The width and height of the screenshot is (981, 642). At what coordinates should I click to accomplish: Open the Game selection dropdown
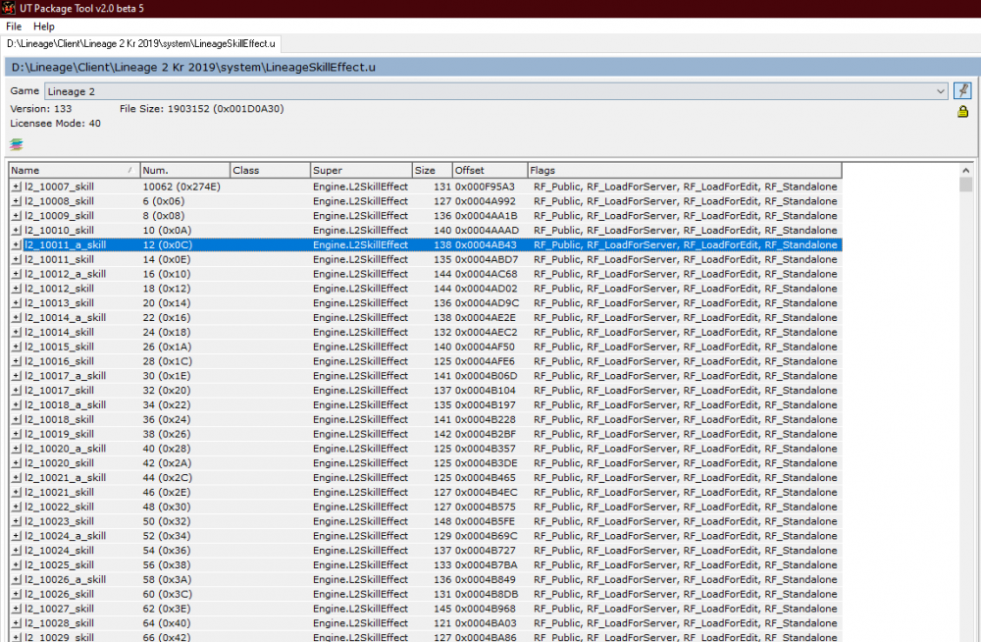pyautogui.click(x=940, y=91)
